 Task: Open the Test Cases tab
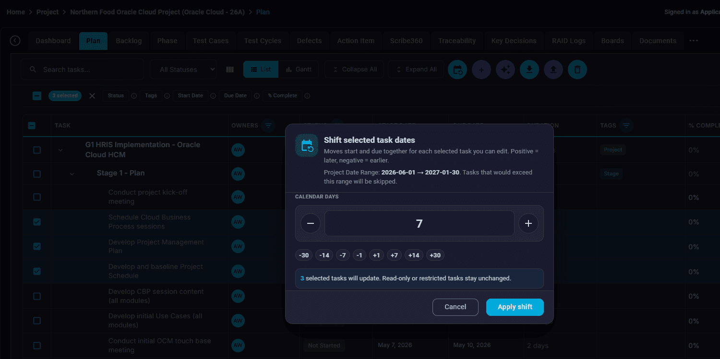coord(211,41)
